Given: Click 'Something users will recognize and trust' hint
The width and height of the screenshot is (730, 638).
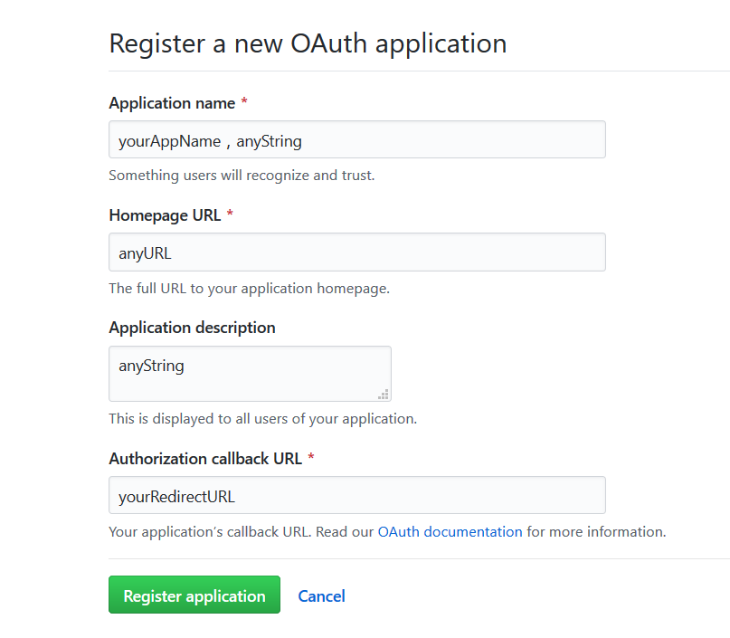Looking at the screenshot, I should [242, 176].
